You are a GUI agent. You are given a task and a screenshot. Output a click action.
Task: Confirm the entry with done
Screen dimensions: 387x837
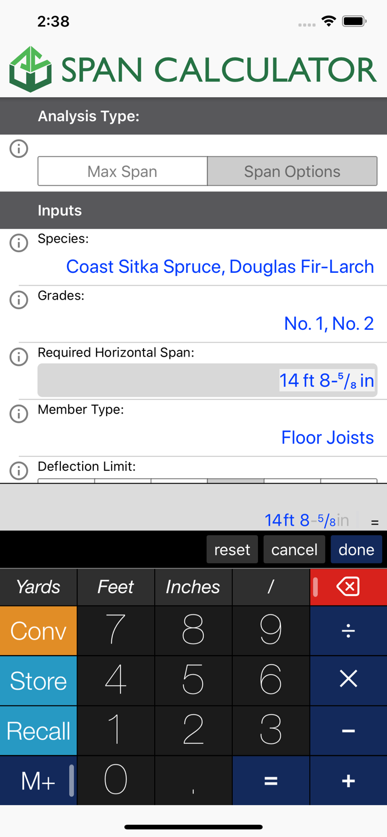tap(356, 549)
